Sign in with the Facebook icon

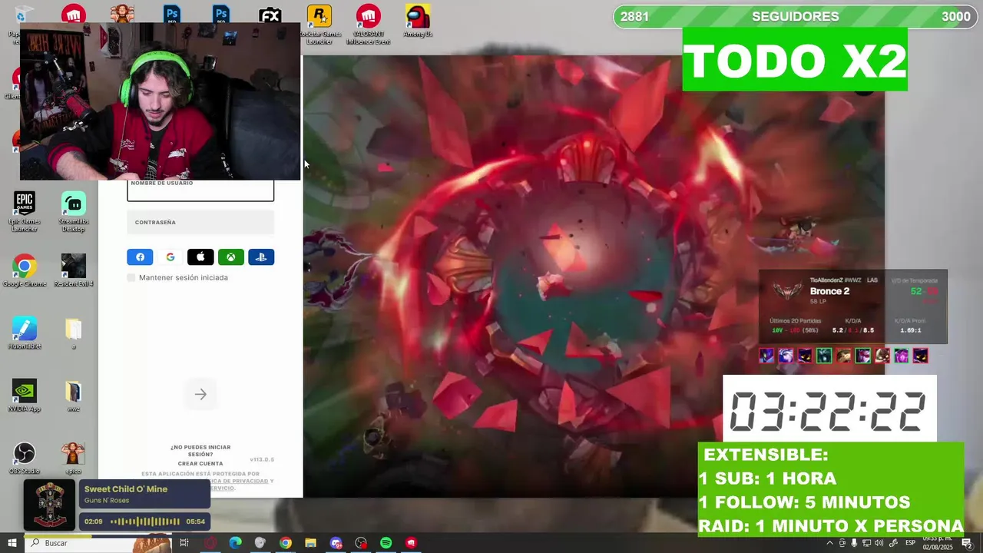140,257
